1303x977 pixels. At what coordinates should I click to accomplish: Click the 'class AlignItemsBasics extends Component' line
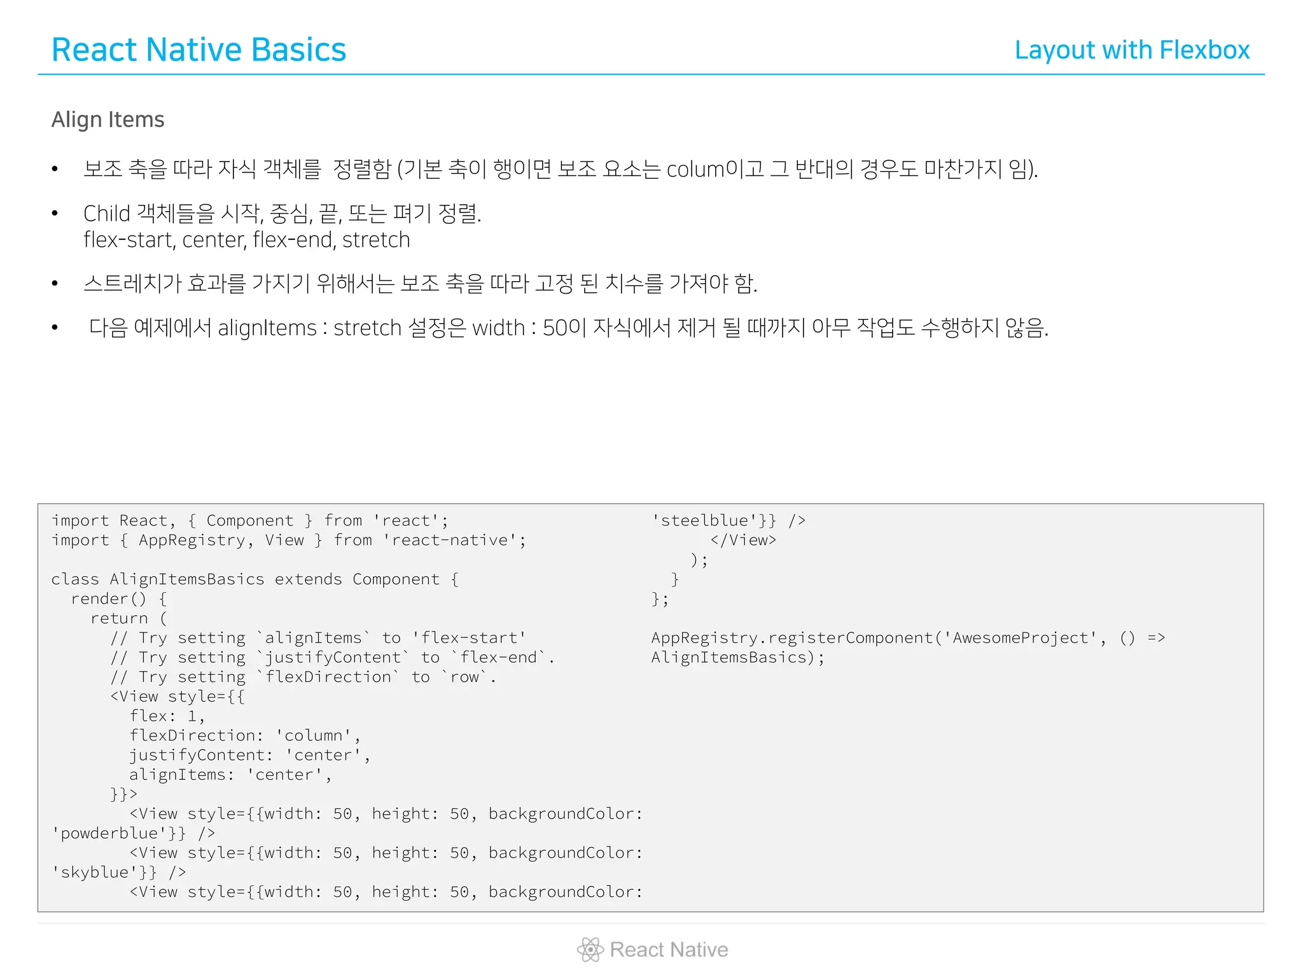coord(255,579)
